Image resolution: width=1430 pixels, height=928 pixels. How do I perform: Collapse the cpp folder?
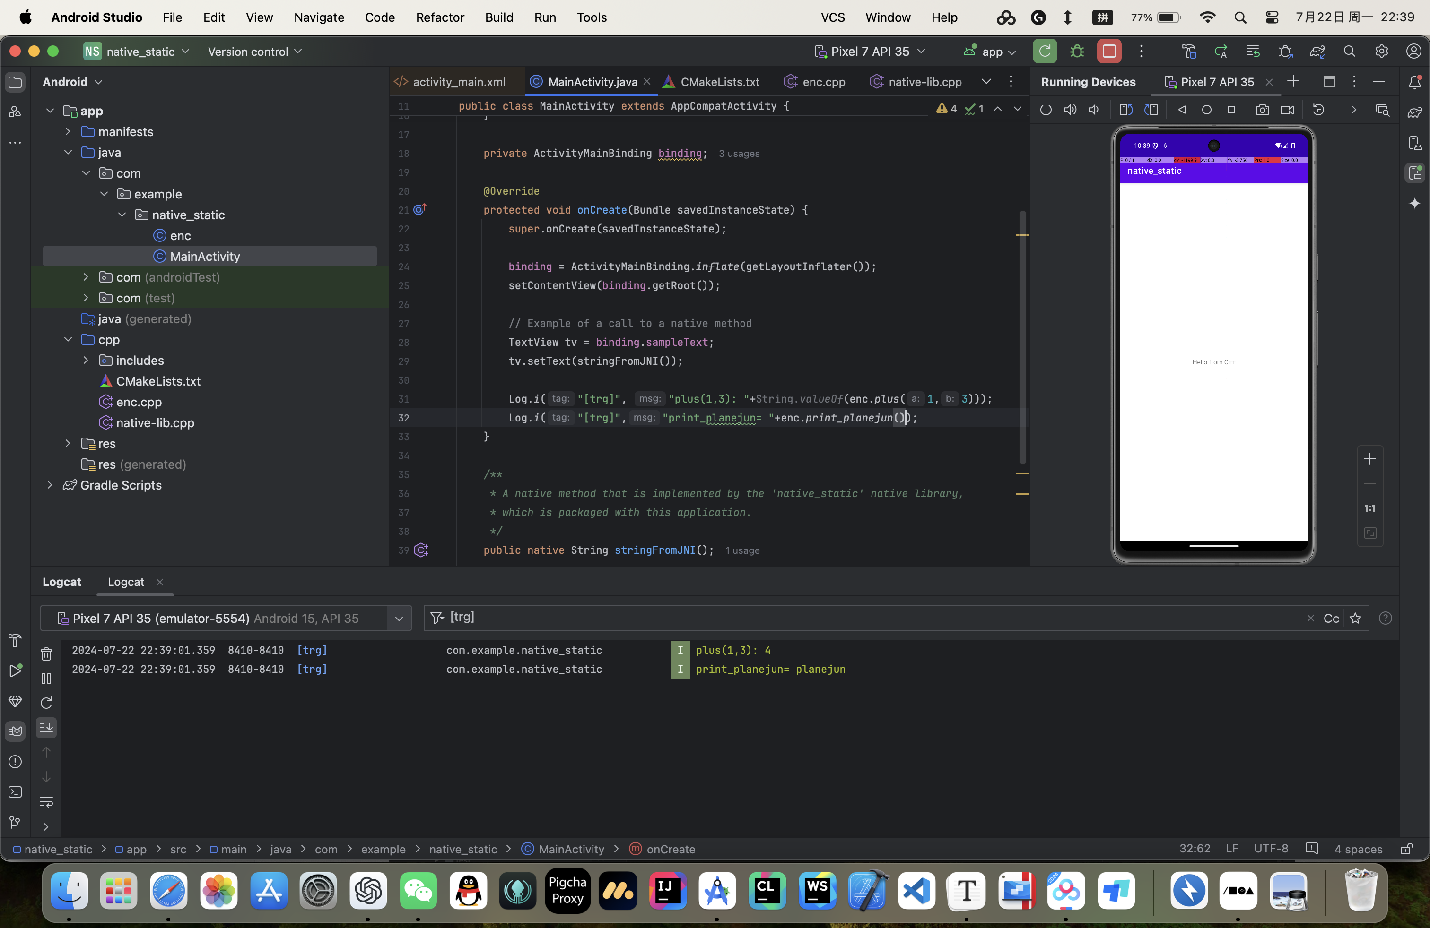[x=68, y=340]
